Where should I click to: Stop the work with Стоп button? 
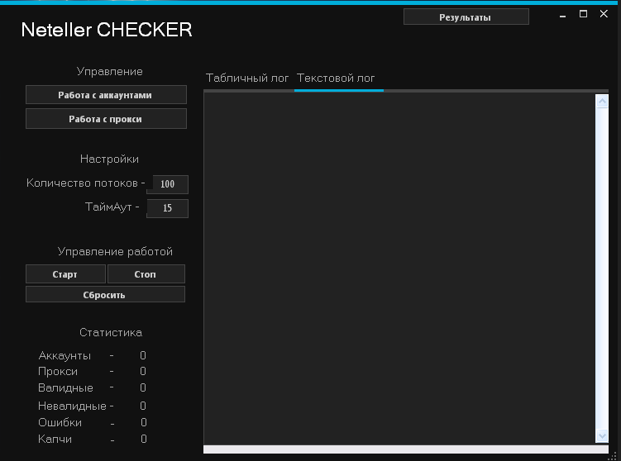tap(146, 273)
